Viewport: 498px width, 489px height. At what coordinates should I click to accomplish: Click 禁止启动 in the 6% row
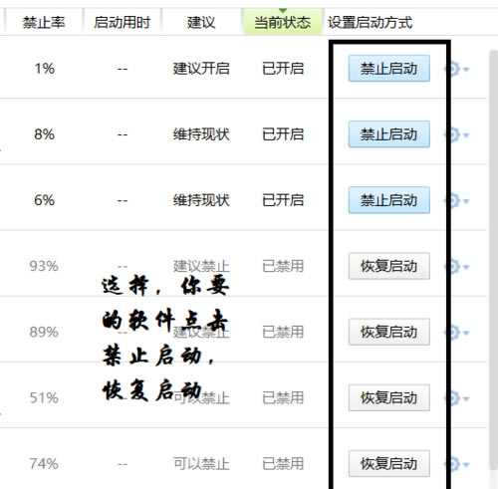(389, 200)
